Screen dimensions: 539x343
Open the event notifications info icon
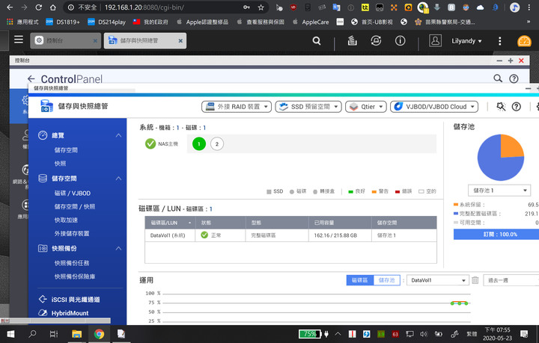coord(400,41)
